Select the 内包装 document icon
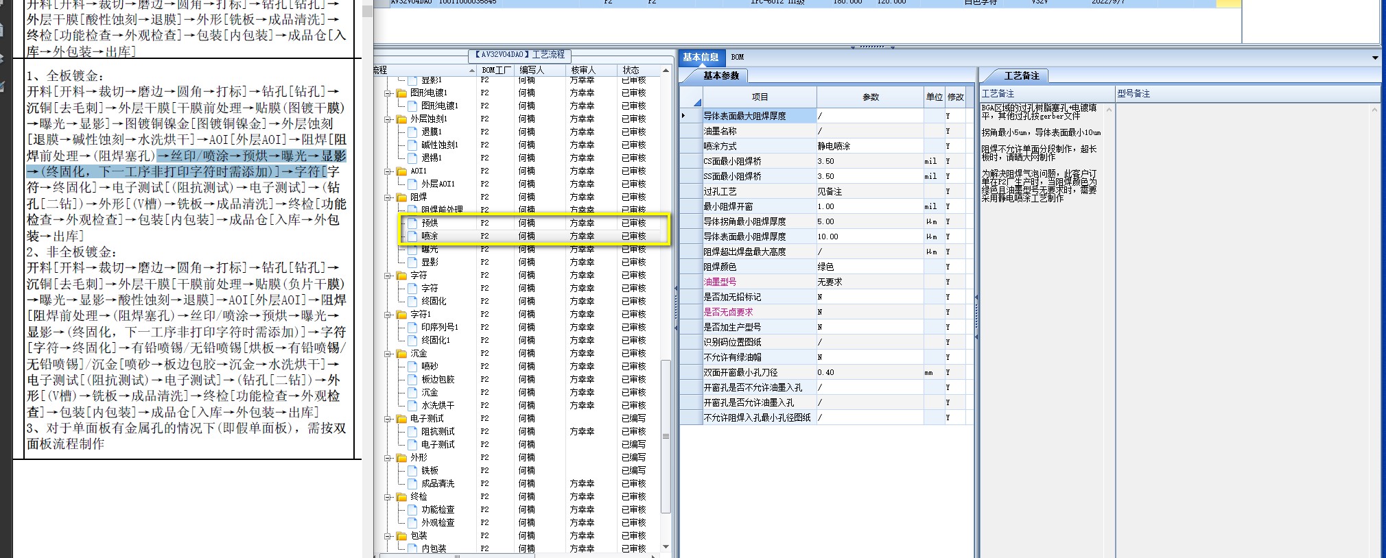The image size is (1386, 558). 412,549
